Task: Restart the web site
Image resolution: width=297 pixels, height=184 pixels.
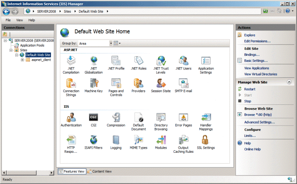Action: 249,89
